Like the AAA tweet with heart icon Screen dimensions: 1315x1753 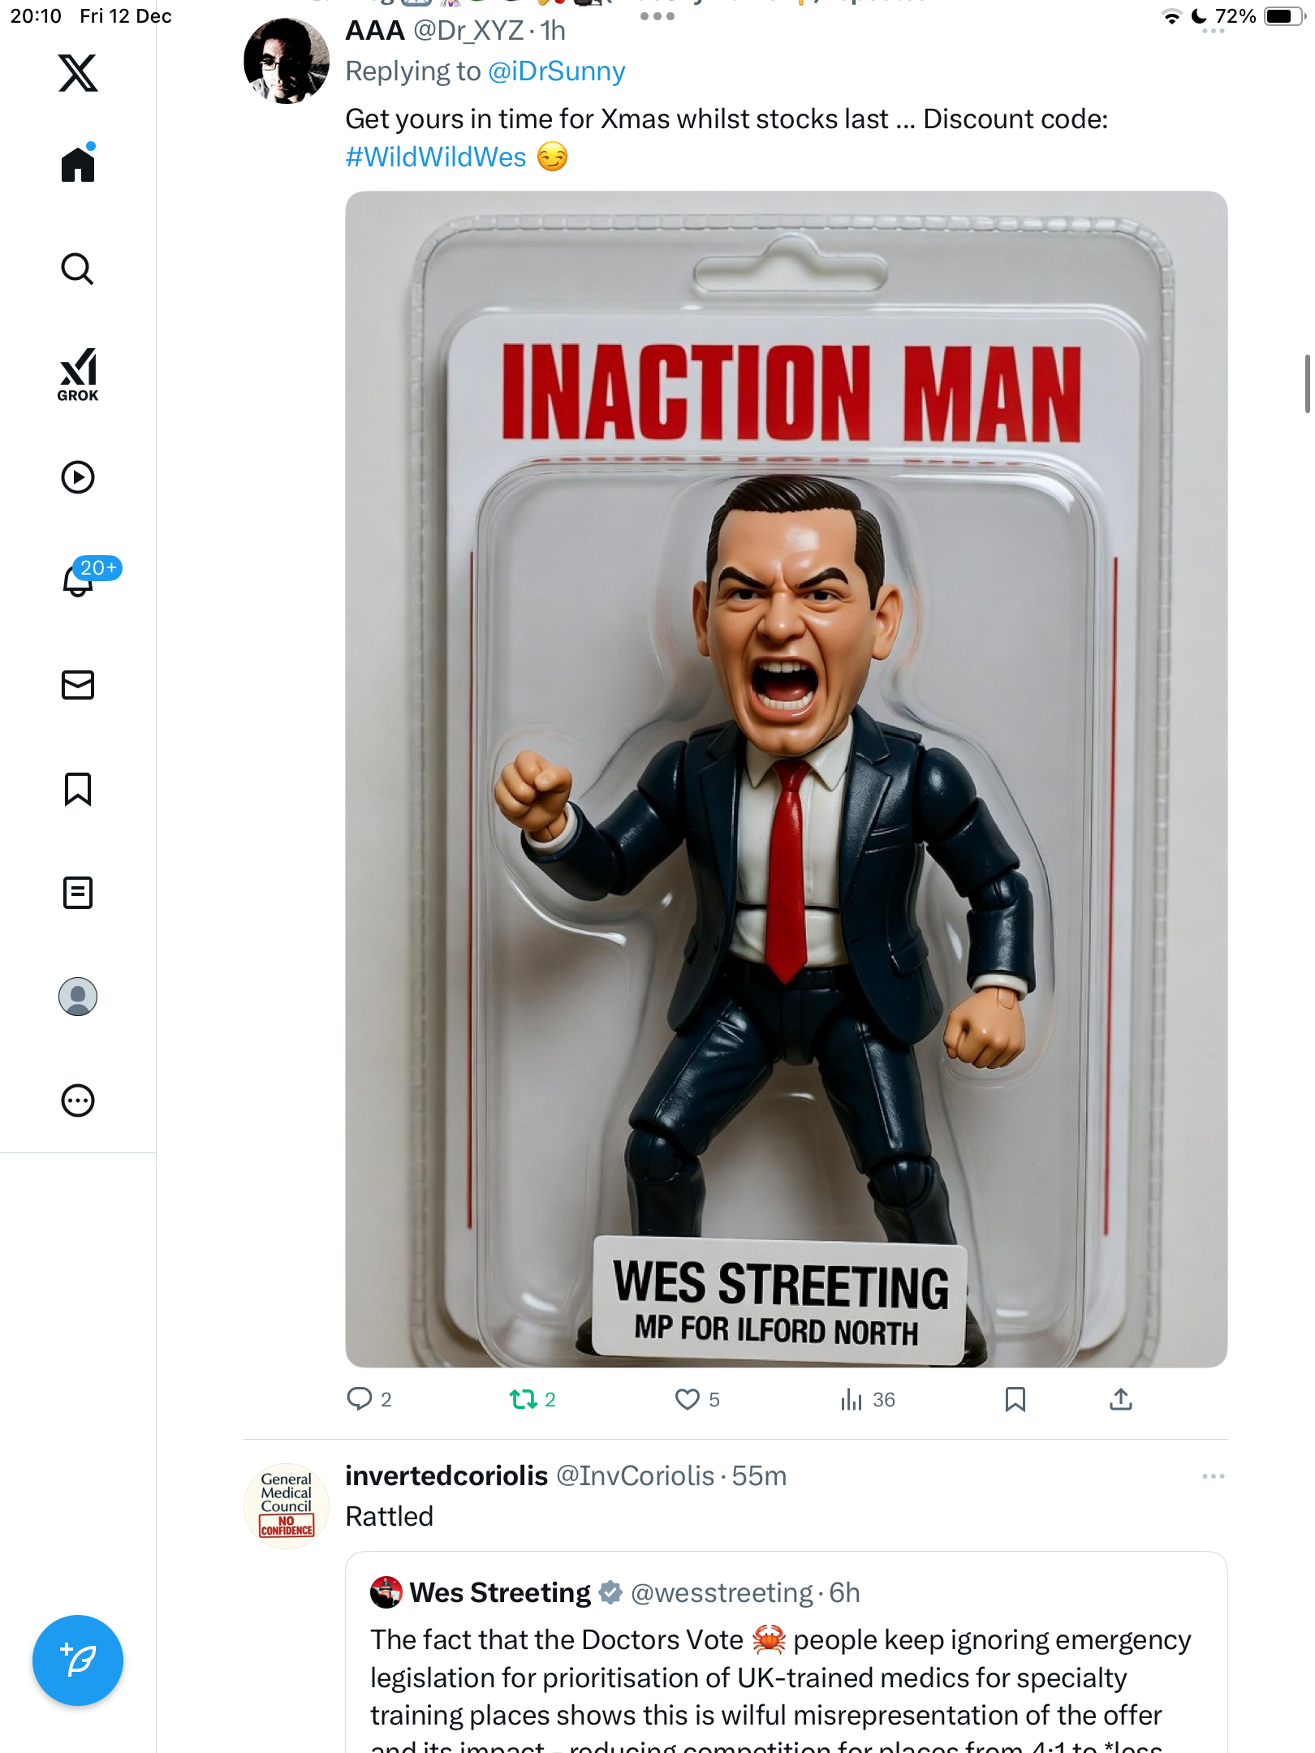click(x=688, y=1399)
